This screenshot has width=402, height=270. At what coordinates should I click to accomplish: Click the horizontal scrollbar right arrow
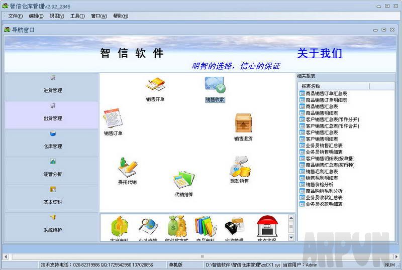click(x=396, y=256)
